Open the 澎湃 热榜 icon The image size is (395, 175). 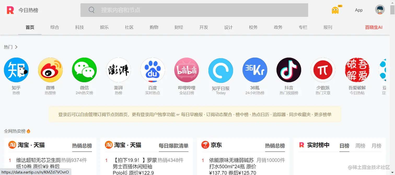coord(118,70)
